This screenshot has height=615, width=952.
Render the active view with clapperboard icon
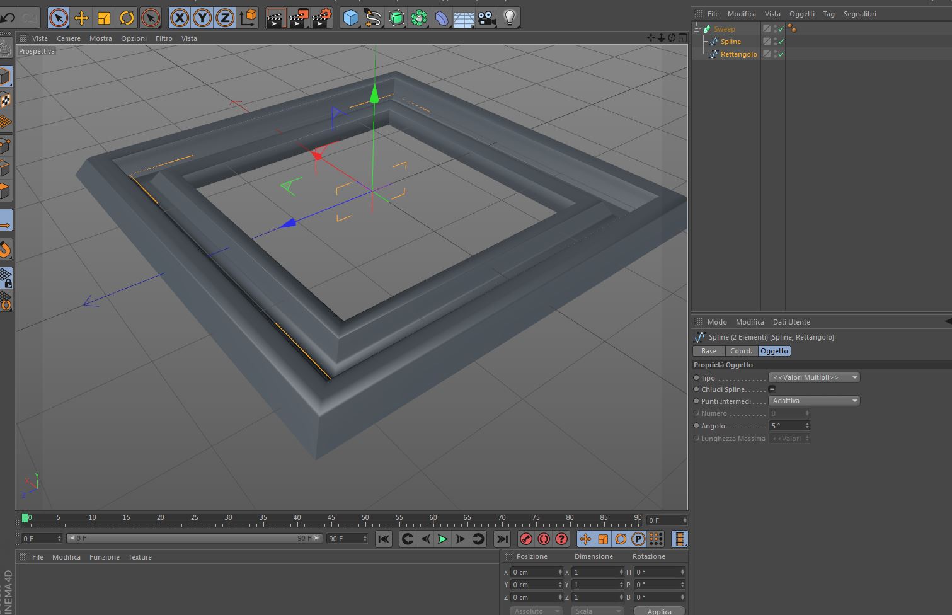pyautogui.click(x=275, y=18)
